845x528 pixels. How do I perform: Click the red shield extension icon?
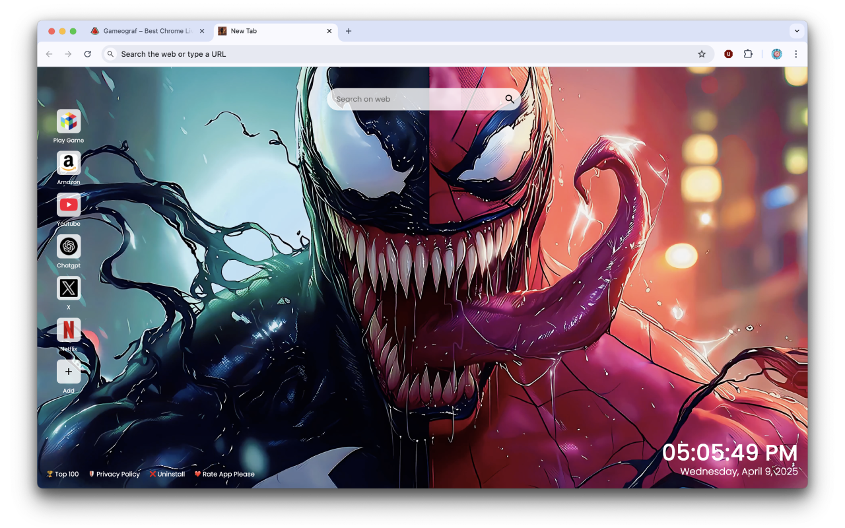click(728, 53)
